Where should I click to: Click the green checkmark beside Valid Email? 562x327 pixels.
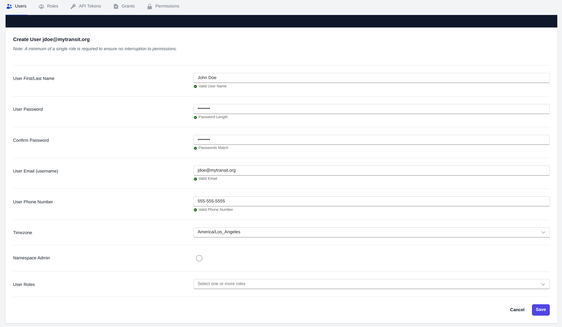(195, 179)
